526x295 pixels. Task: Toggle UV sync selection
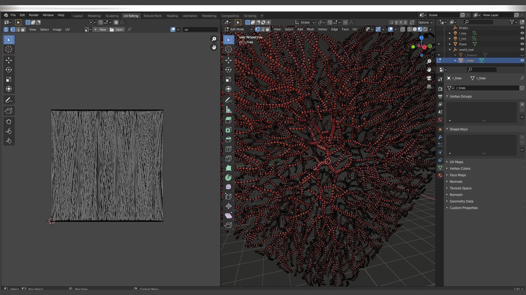click(x=6, y=29)
